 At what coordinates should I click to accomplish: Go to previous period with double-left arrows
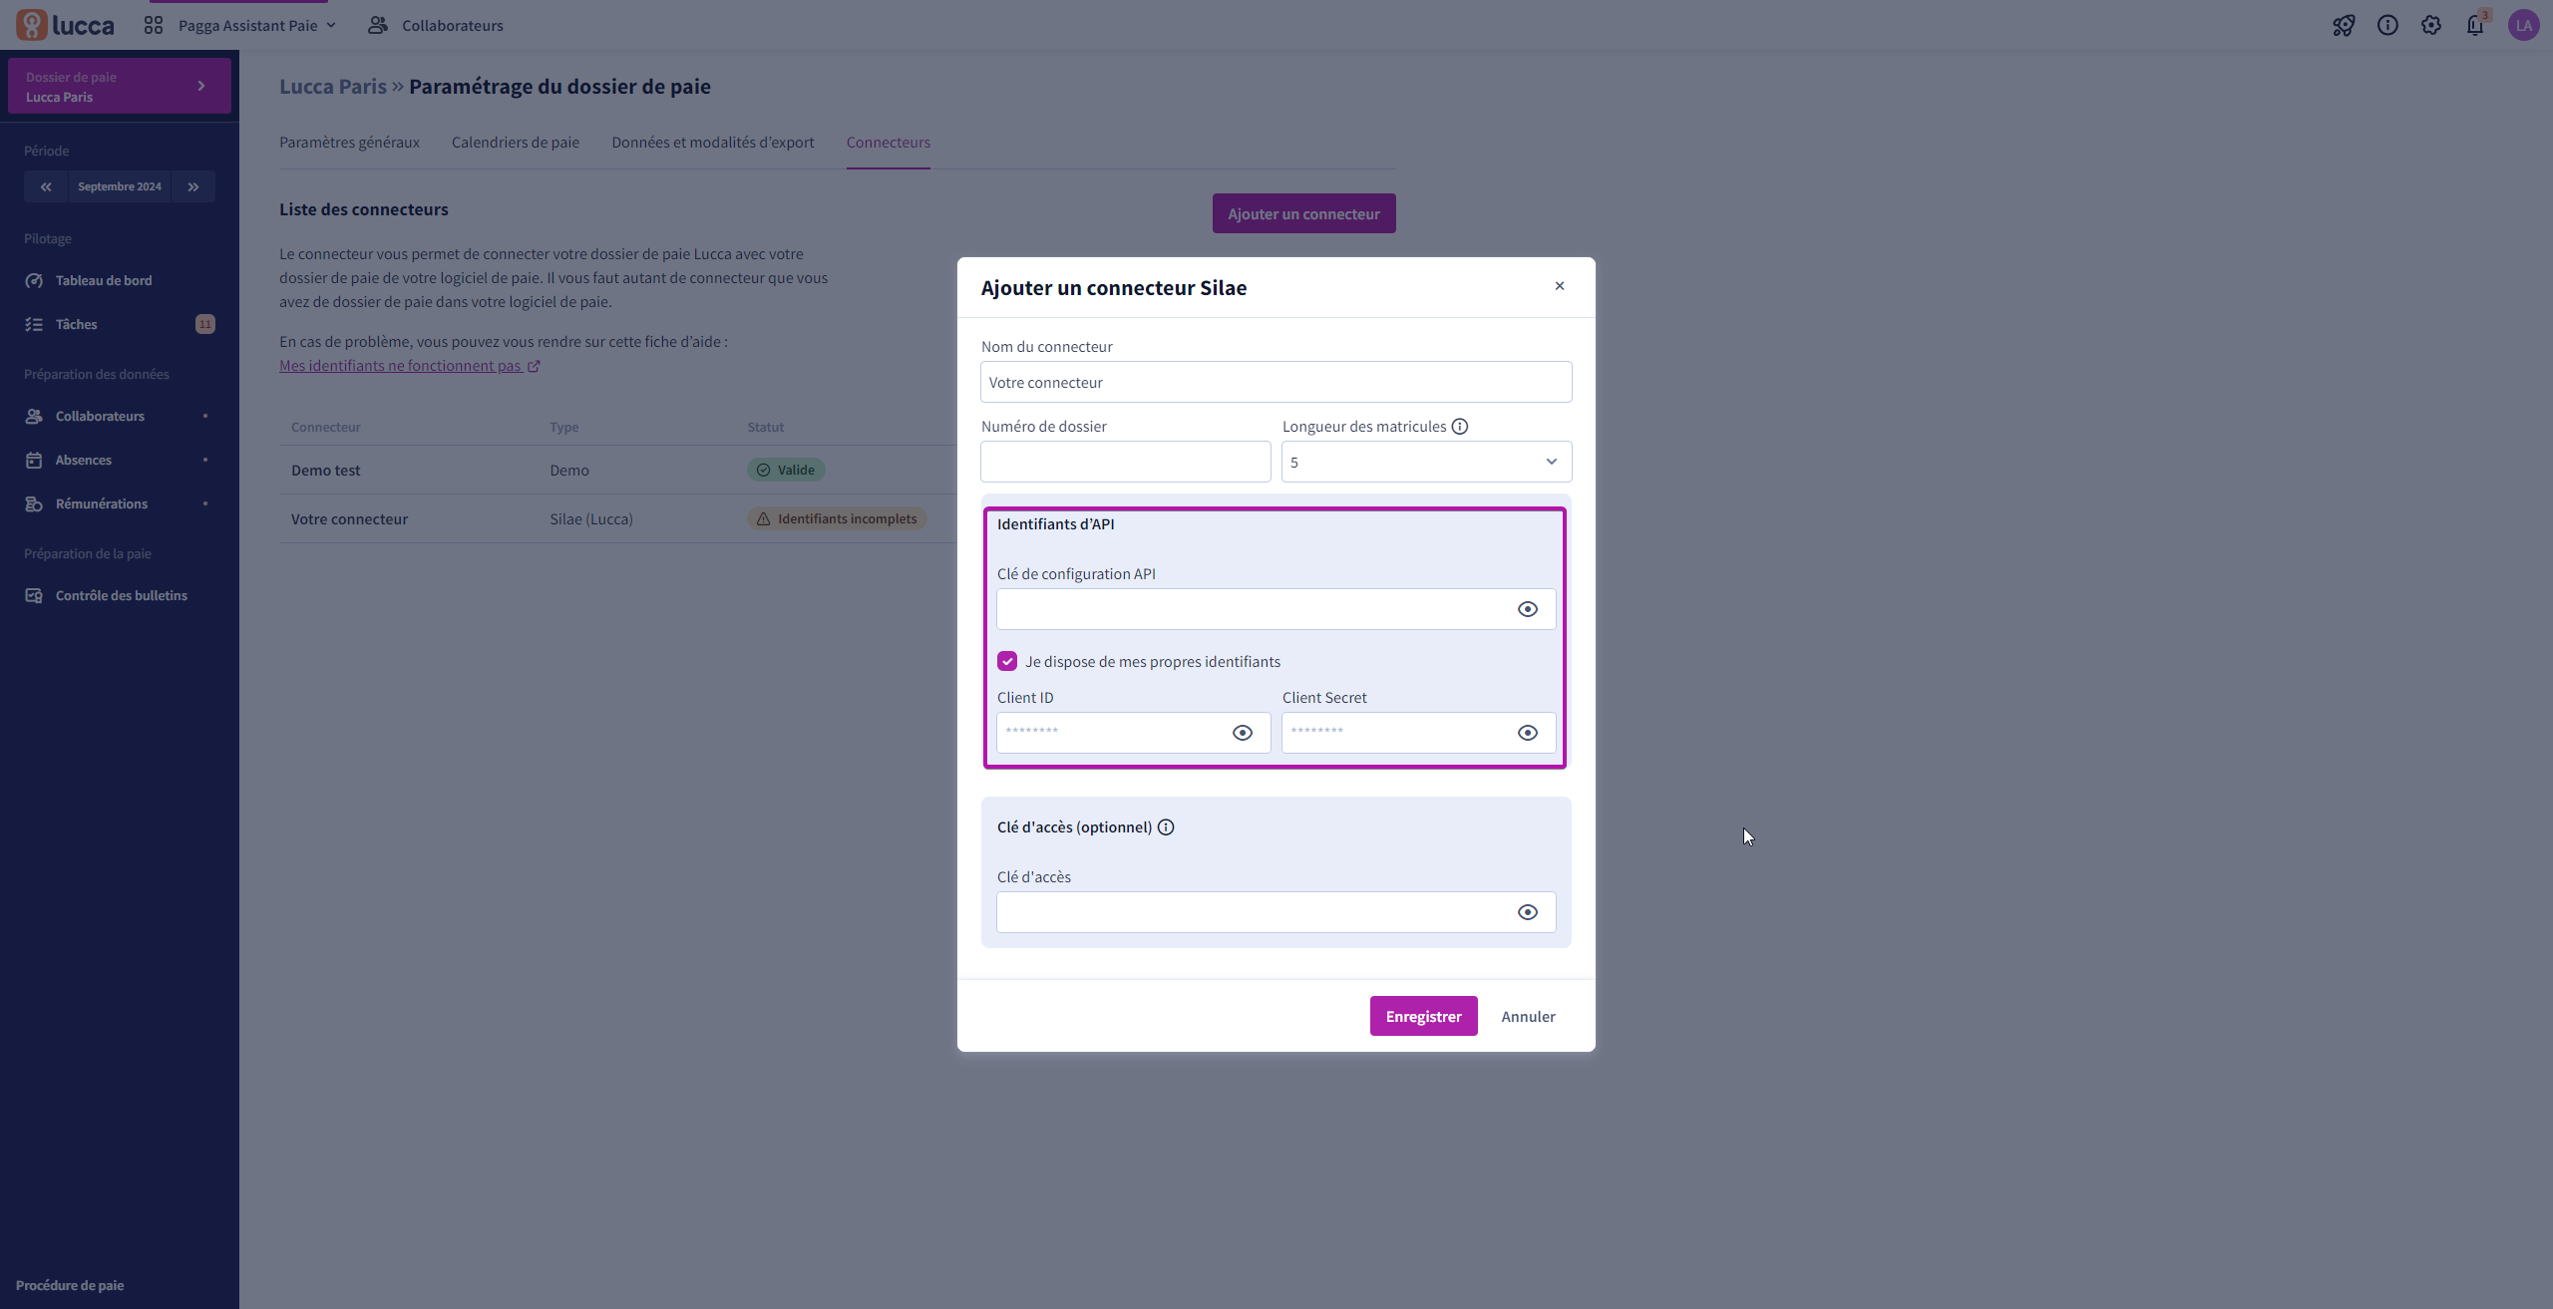click(x=46, y=186)
